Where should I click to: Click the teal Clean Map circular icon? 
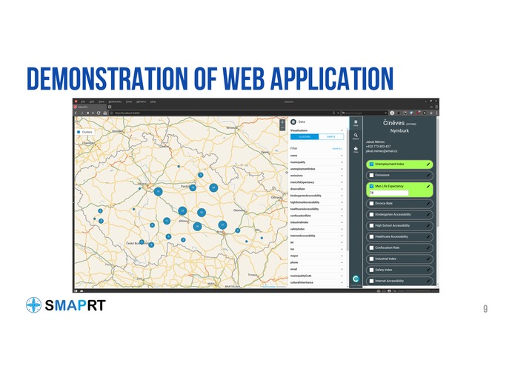pyautogui.click(x=356, y=279)
